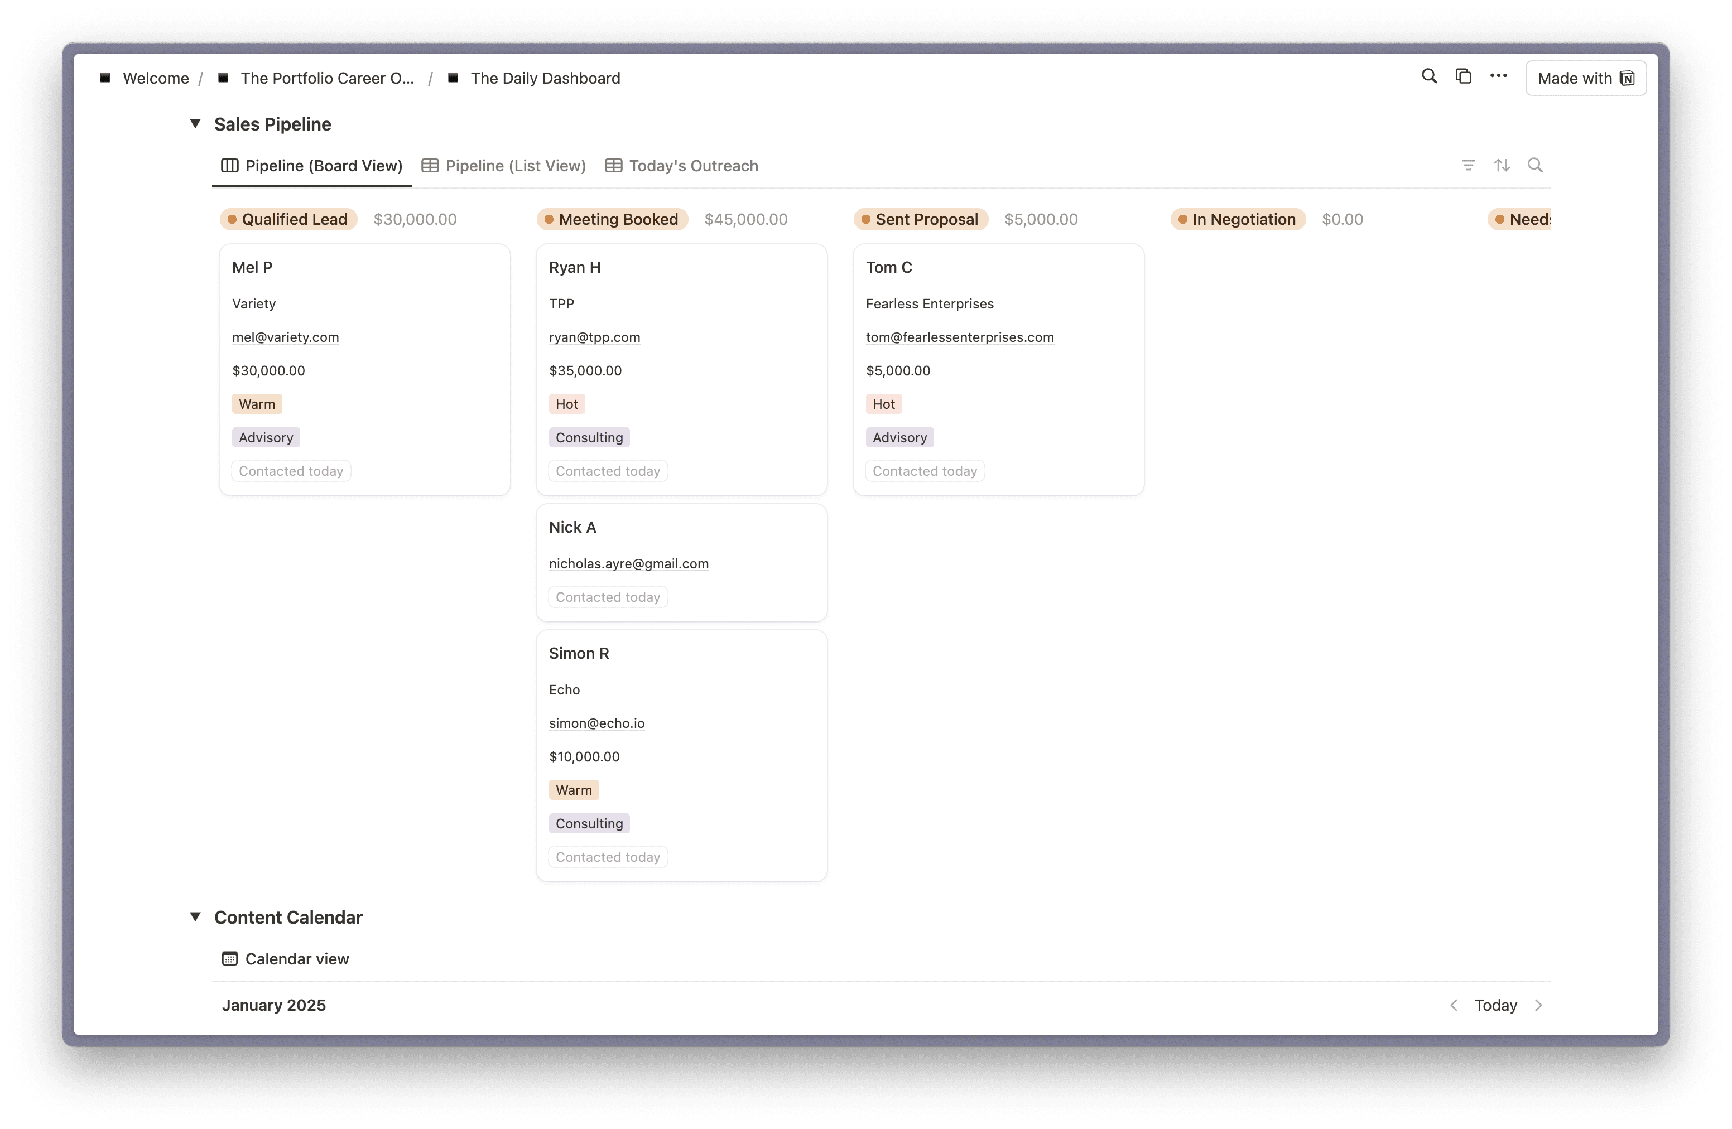Open Today's Outreach tab
1732x1129 pixels.
coord(682,166)
